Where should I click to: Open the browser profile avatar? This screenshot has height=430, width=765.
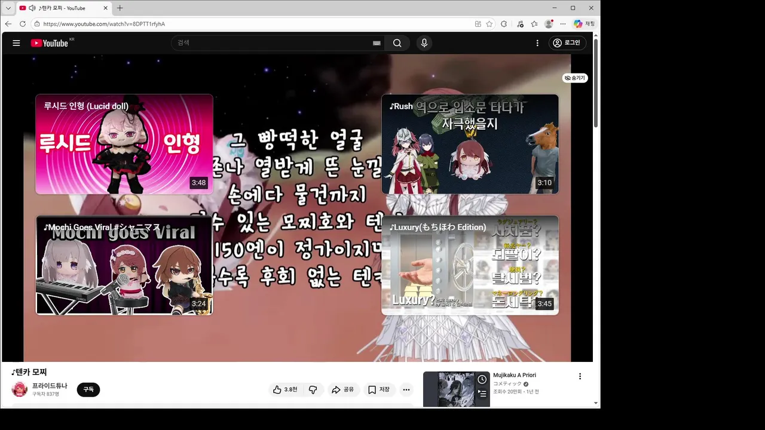pos(549,24)
